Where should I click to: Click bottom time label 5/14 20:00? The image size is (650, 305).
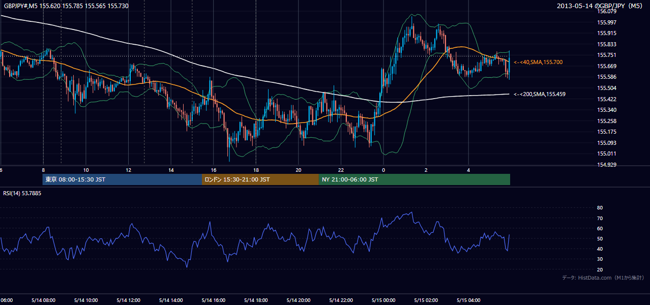tap(299, 300)
